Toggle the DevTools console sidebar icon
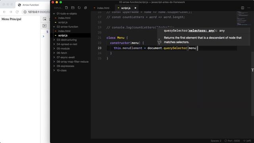 [44, 25]
